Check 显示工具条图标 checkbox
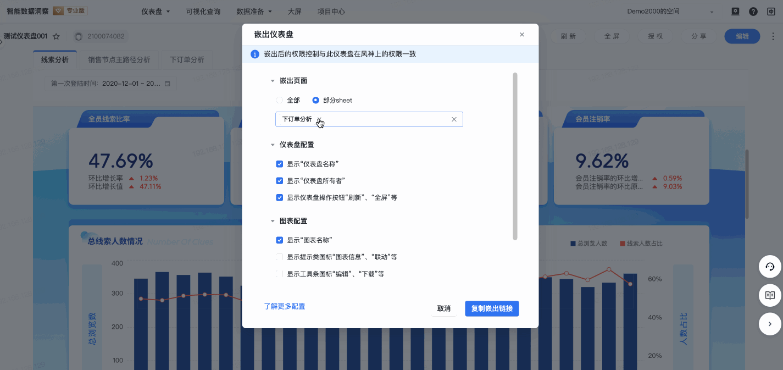783x370 pixels. pyautogui.click(x=280, y=274)
